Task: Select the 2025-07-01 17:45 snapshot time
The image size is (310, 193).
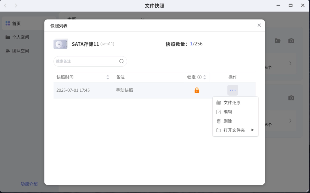Action: pyautogui.click(x=73, y=90)
